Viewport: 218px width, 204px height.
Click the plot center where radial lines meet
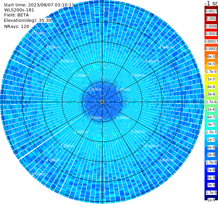point(102,102)
